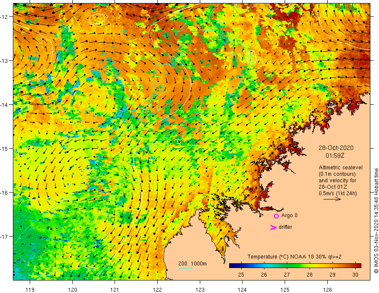Image resolution: width=379 pixels, height=293 pixels.
Task: Click latitude axis label '-16'
Action: point(4,193)
